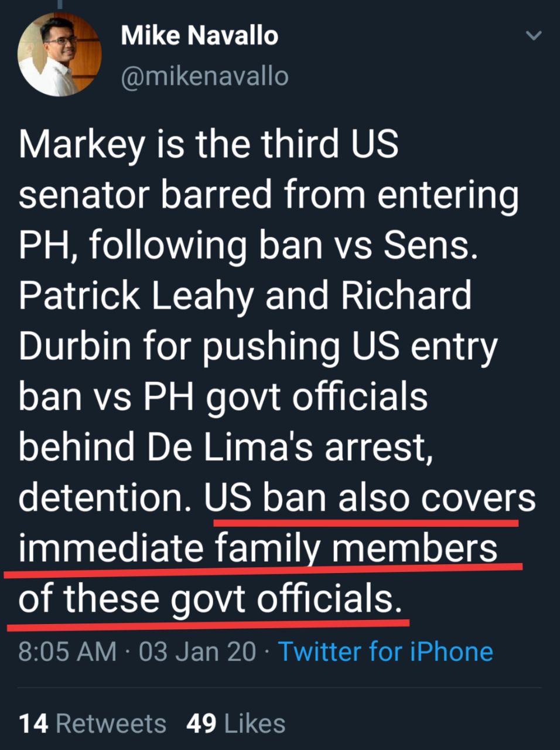View the 14 Retweets list
This screenshot has height=750, width=560.
[92, 724]
